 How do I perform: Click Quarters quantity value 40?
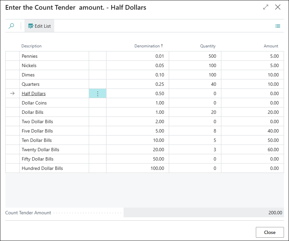point(213,84)
